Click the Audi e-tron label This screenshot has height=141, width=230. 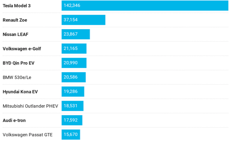click(x=14, y=121)
